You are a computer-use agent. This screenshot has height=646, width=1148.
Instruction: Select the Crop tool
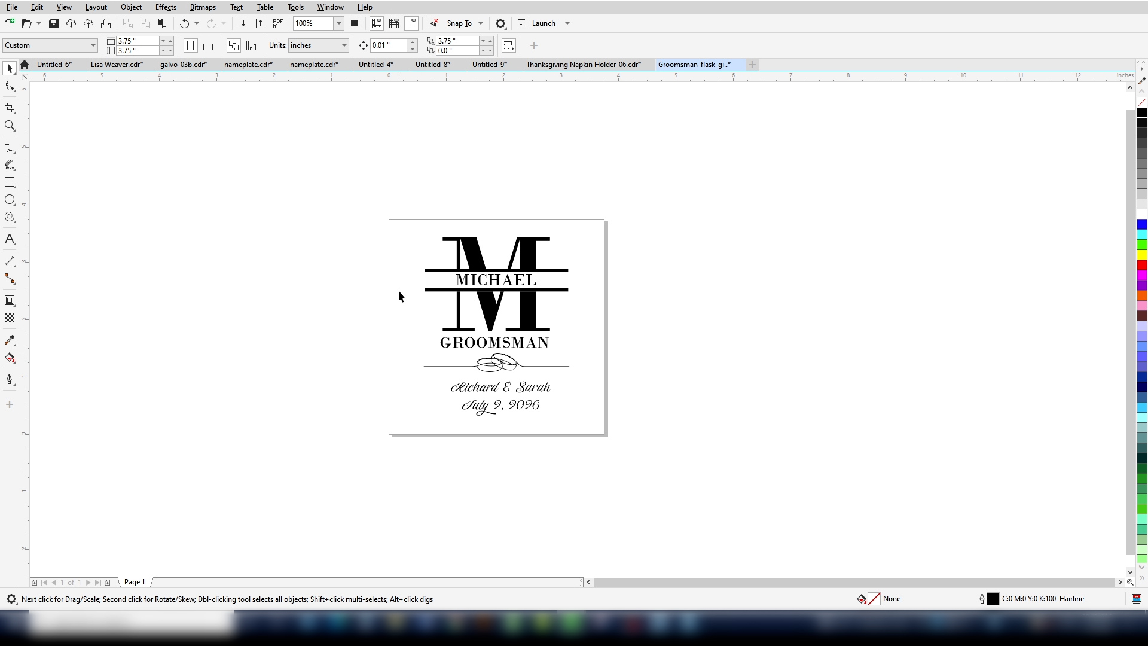[10, 108]
